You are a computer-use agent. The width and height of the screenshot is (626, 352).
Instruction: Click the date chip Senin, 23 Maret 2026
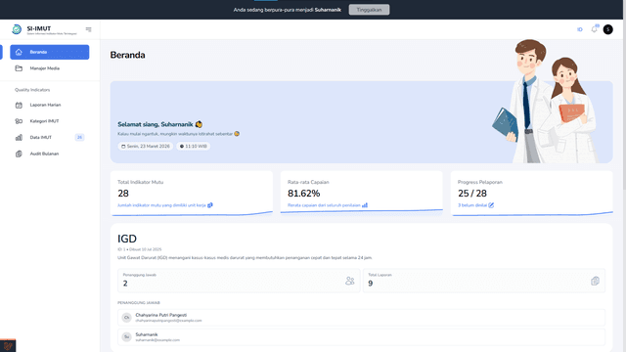click(x=146, y=147)
